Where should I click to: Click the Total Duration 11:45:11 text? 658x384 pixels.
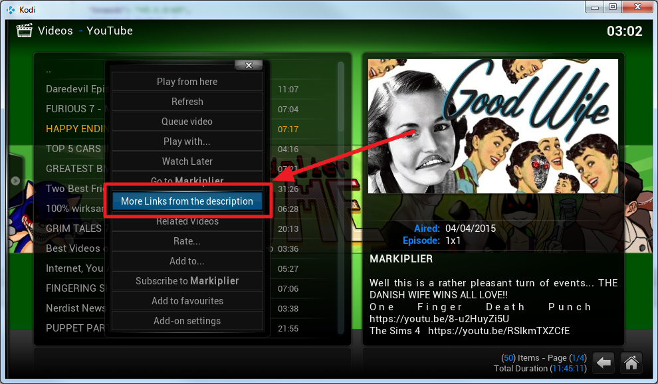tap(540, 369)
